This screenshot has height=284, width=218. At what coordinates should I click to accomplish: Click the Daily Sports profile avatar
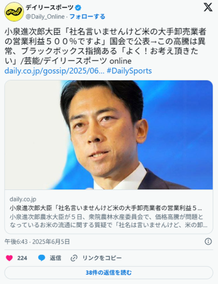[x=14, y=12]
